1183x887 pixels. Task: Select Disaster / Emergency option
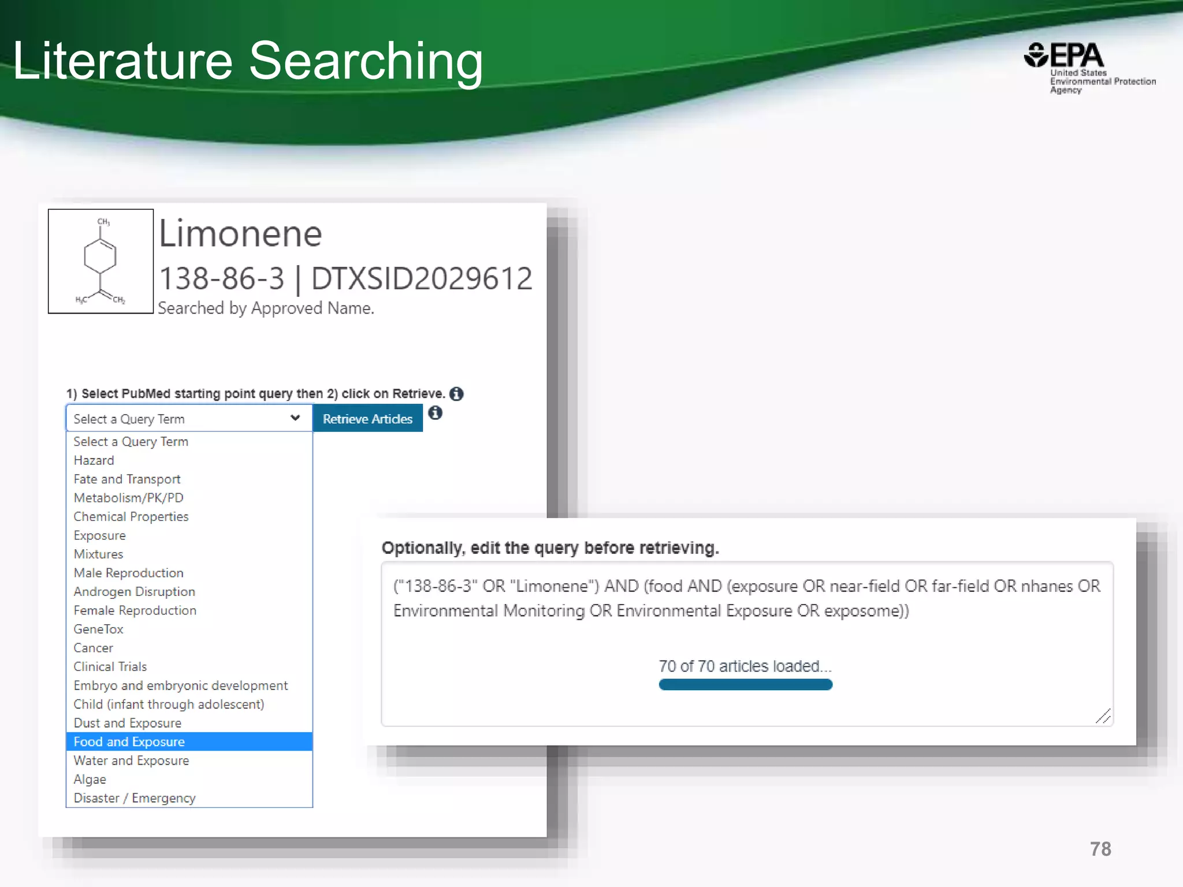(x=189, y=798)
